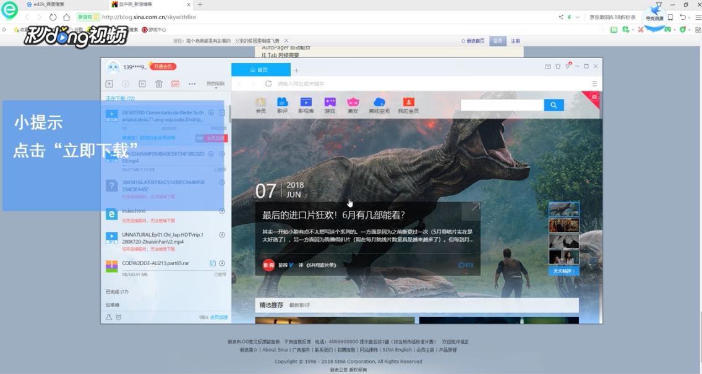Click the start download arrow toolbar icon
This screenshot has width=702, height=374.
pos(126,83)
